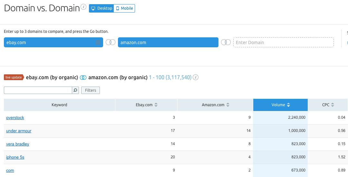This screenshot has height=177, width=348.
Task: Open the overstock keyword link
Action: [15, 118]
